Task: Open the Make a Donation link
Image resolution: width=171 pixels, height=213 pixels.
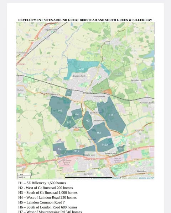Action: (130, 178)
